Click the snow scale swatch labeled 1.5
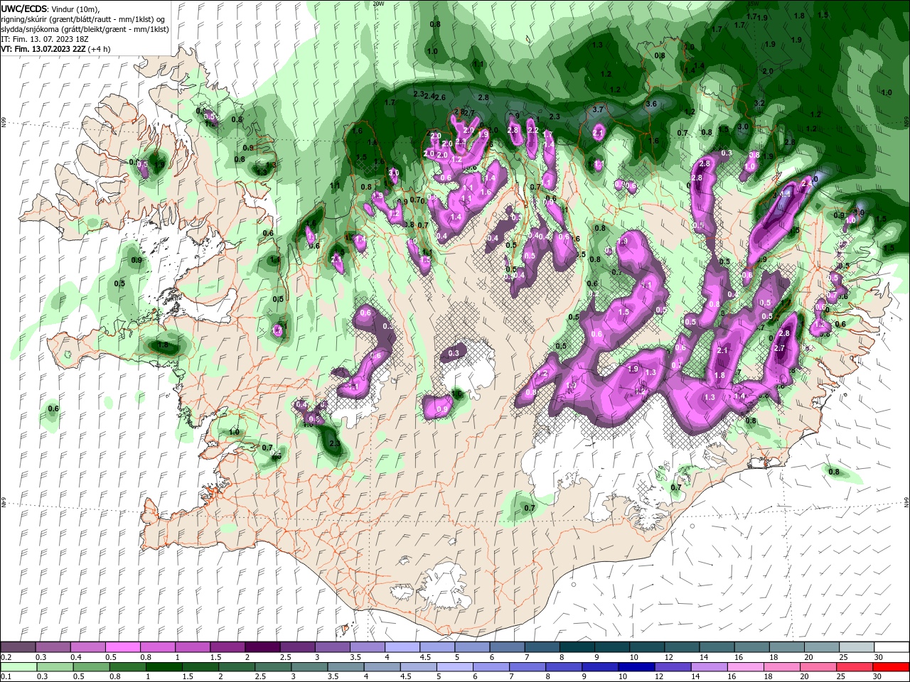 point(227,647)
